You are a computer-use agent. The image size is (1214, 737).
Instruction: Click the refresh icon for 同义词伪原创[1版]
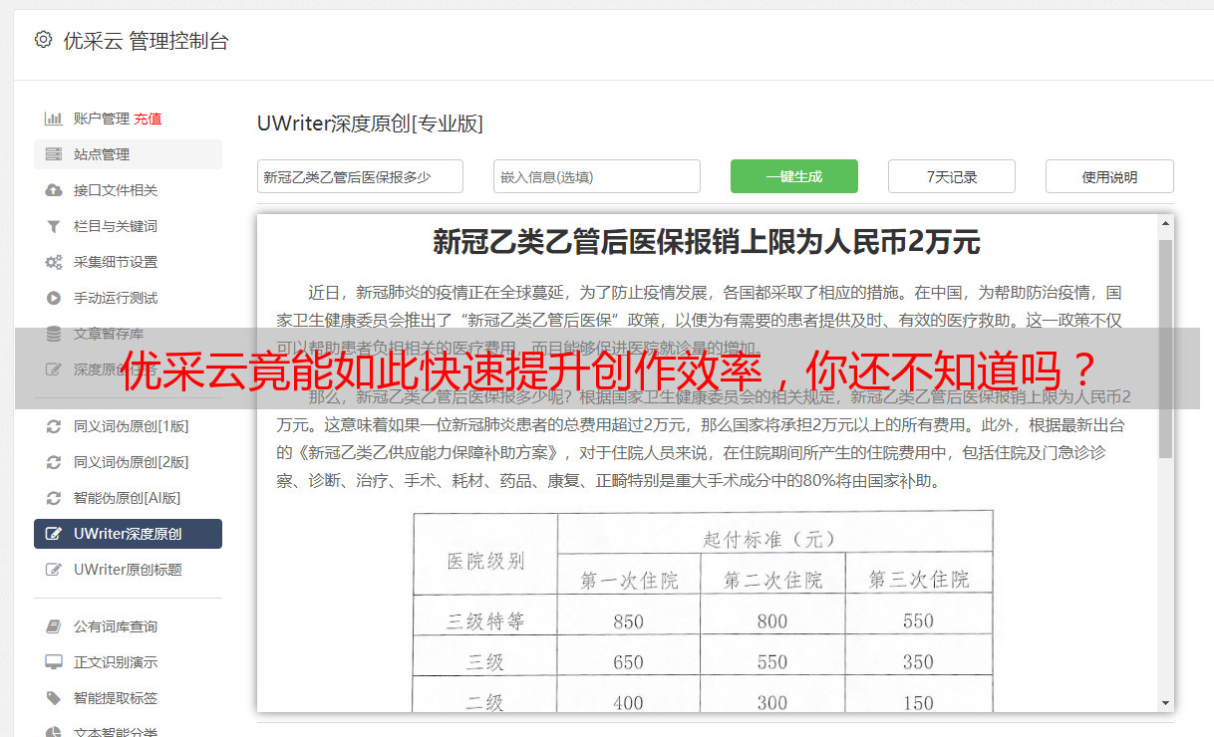tap(54, 426)
